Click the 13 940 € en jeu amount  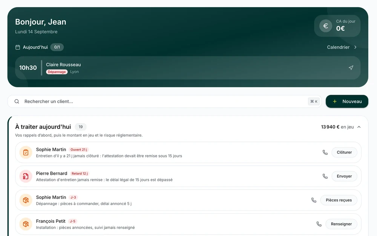pyautogui.click(x=337, y=127)
